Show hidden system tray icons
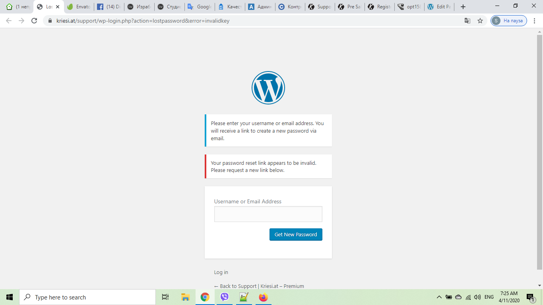 (439, 297)
